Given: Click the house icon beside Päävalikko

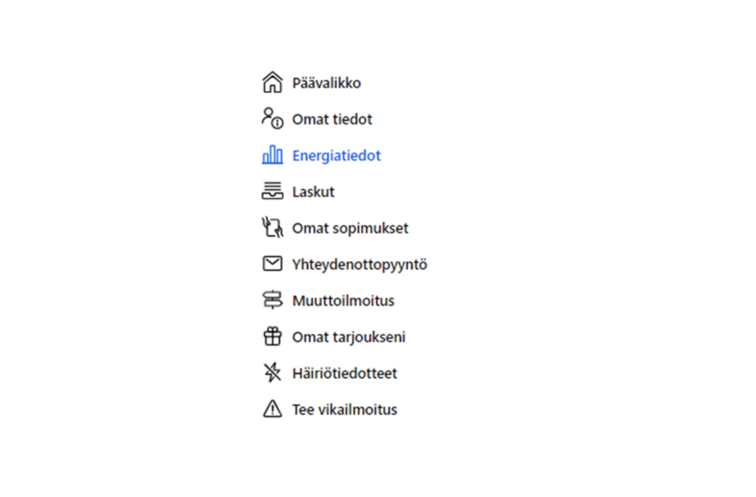Looking at the screenshot, I should point(272,83).
